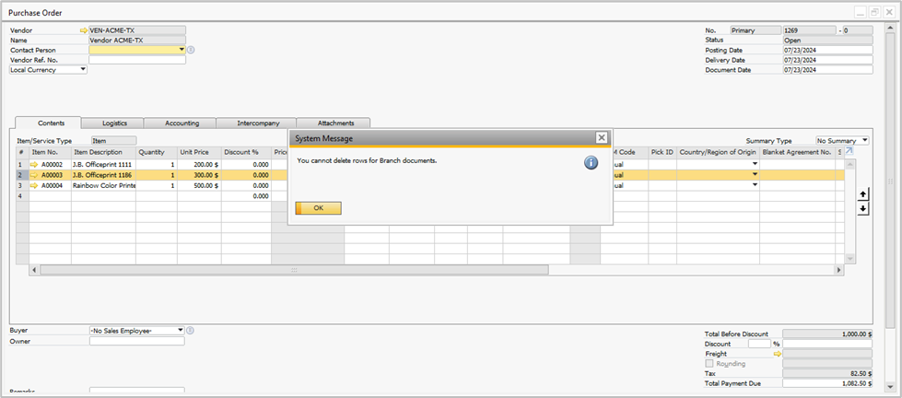
Task: Click the Freight link arrow icon
Action: (x=777, y=354)
